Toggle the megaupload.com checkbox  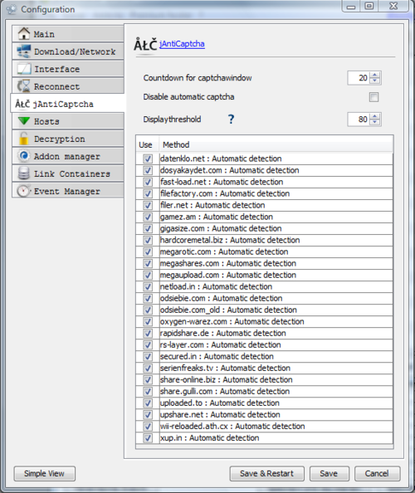coord(148,275)
